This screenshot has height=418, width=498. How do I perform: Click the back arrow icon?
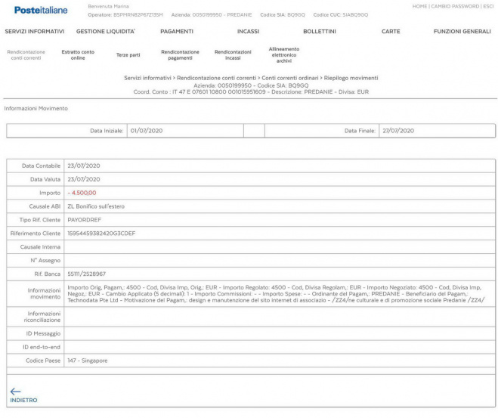pyautogui.click(x=15, y=391)
